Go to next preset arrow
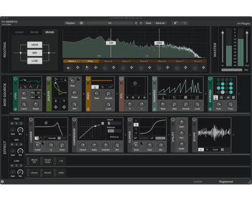Screen dimensions: 252x201 tap(141, 23)
